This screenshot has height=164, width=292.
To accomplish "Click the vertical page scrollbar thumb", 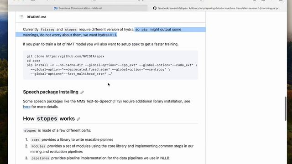I will click(286, 109).
